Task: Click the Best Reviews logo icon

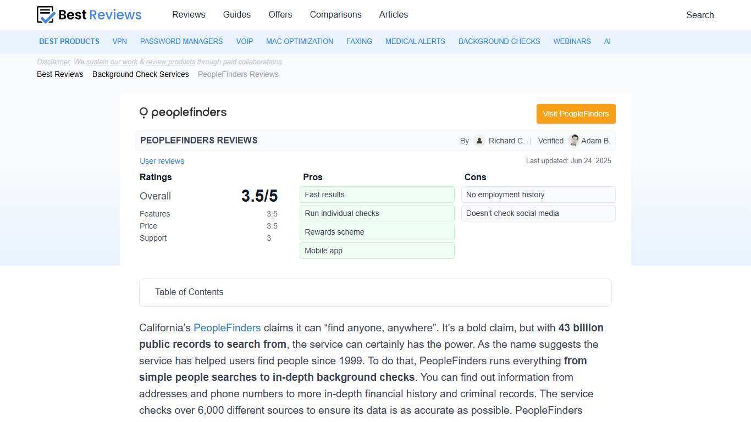Action: coord(45,15)
